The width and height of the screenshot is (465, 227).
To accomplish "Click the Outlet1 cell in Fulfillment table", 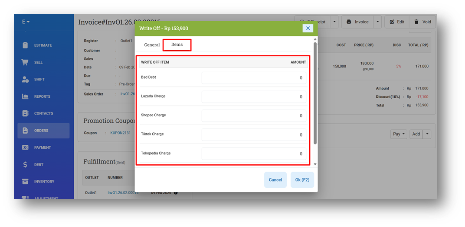I will (x=91, y=193).
